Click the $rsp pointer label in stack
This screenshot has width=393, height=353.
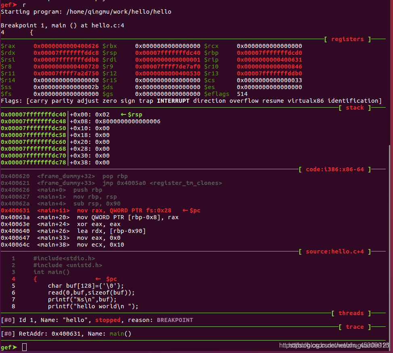[132, 115]
